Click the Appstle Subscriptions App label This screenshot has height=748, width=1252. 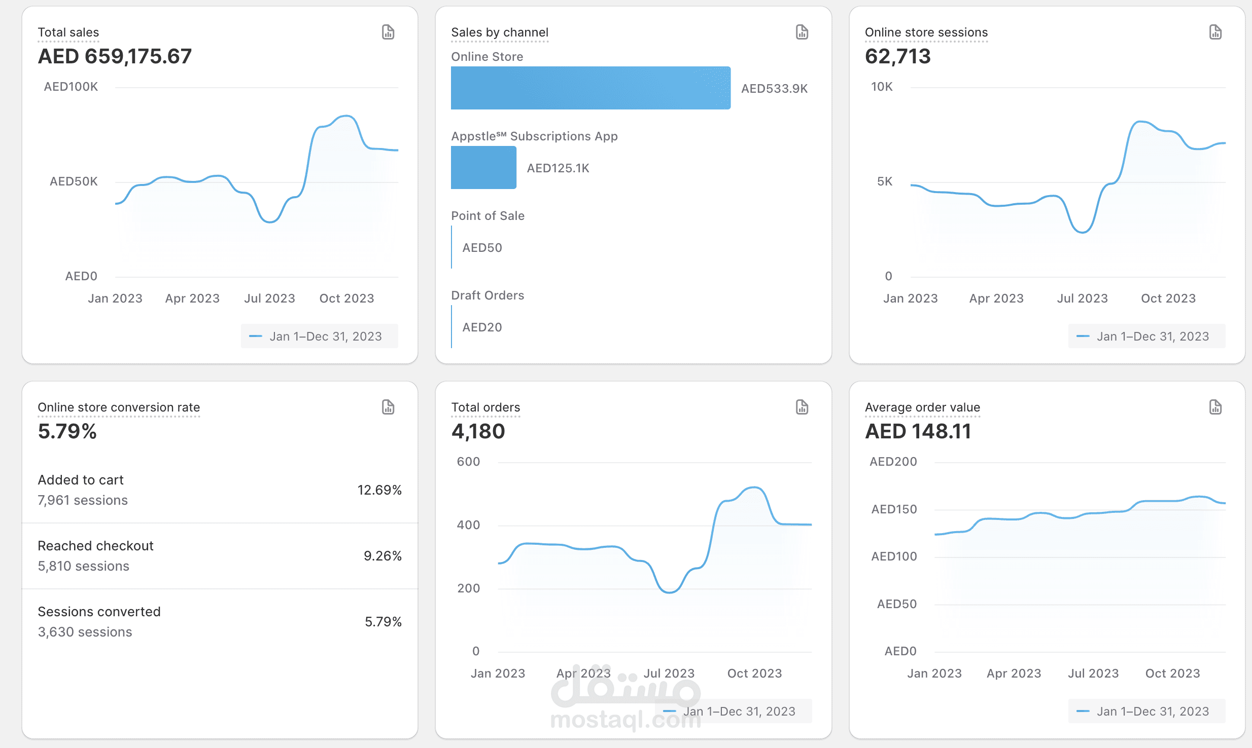(x=534, y=136)
